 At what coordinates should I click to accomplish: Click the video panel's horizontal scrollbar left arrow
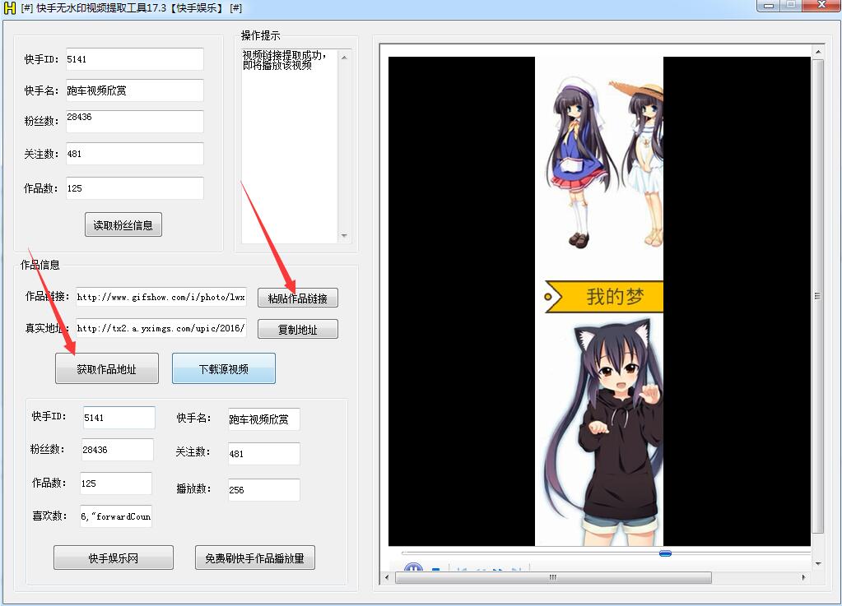pyautogui.click(x=387, y=577)
